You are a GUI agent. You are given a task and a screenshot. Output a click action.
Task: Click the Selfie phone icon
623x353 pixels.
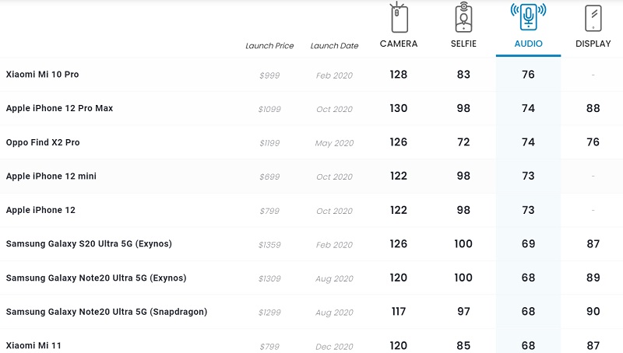click(x=463, y=18)
